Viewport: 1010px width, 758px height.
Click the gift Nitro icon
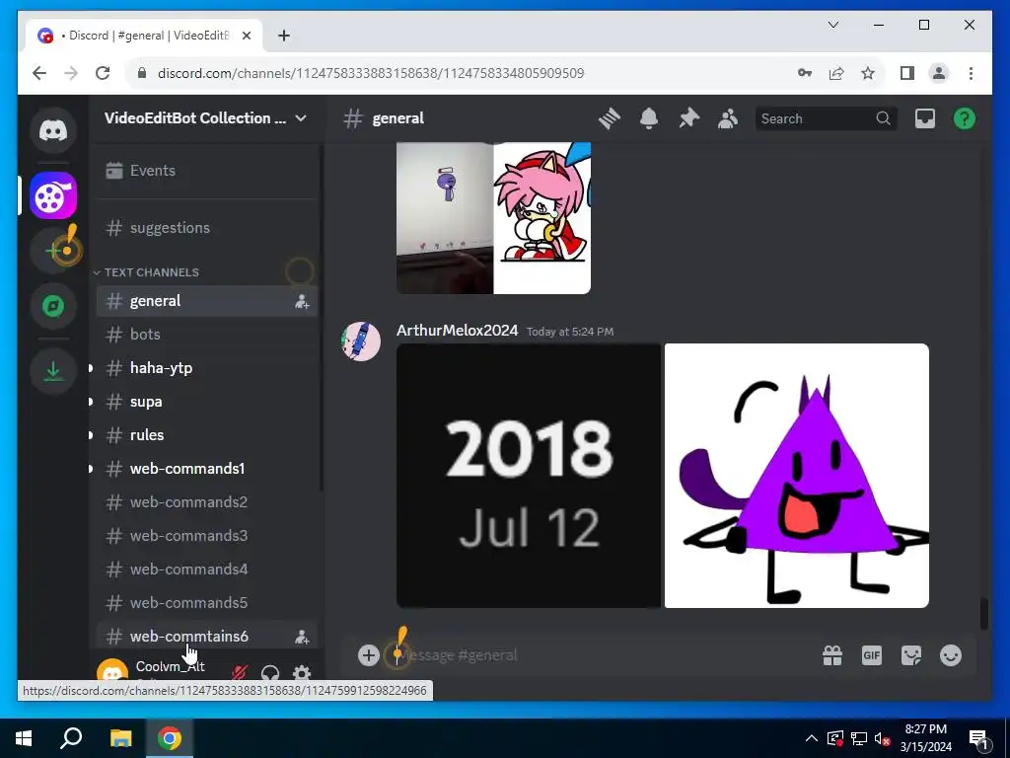pyautogui.click(x=832, y=655)
